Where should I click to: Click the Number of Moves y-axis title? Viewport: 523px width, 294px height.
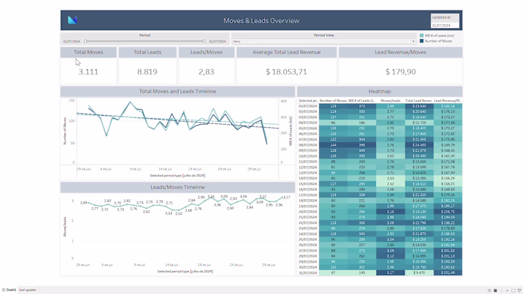pyautogui.click(x=65, y=131)
